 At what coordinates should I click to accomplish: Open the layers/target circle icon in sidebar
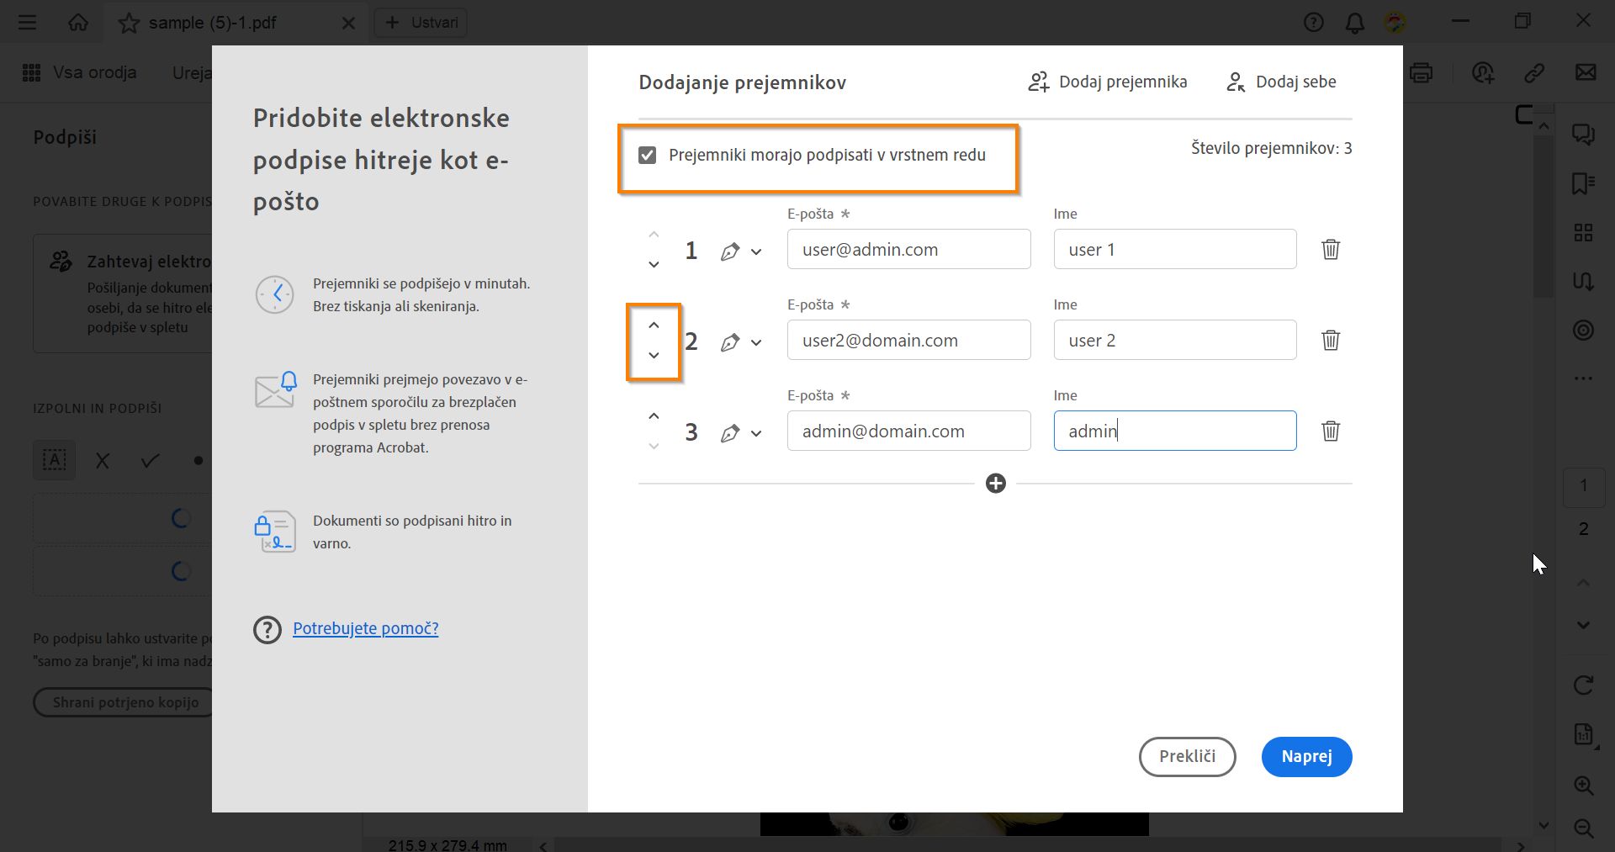tap(1584, 330)
